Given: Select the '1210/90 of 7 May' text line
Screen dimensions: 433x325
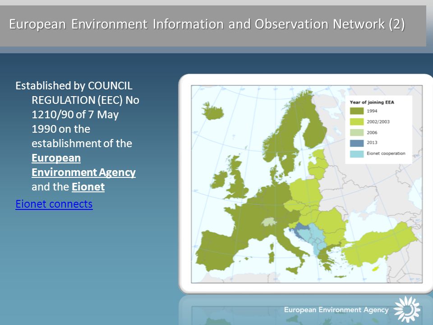Looking at the screenshot, I should click(x=75, y=114).
